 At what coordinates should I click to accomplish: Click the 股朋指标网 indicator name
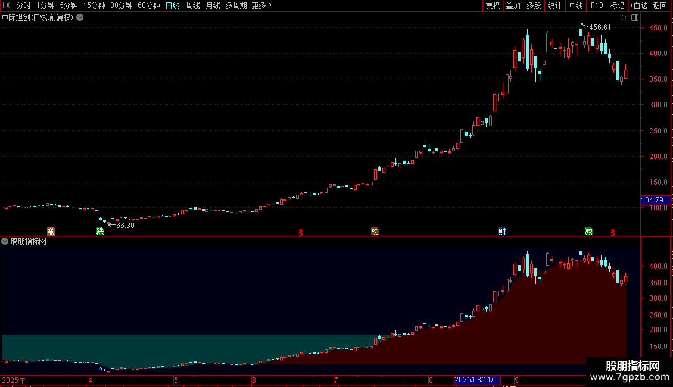29,242
